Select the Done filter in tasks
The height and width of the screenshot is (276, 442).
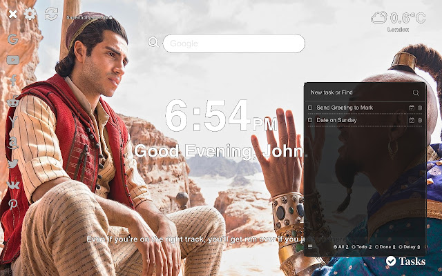click(x=385, y=247)
